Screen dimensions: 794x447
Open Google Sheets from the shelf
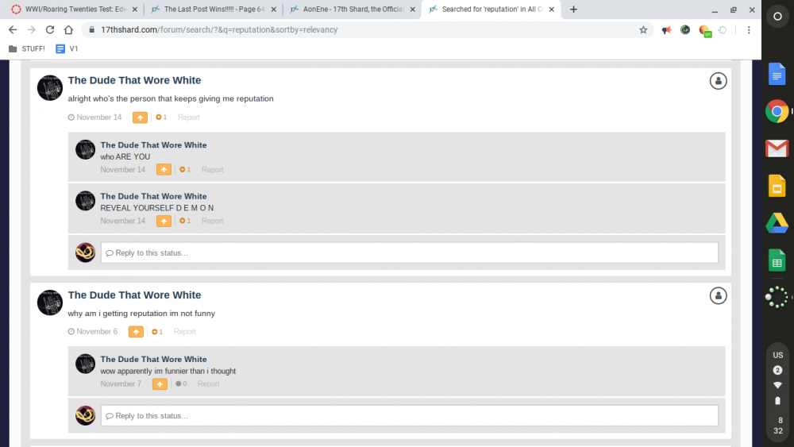(777, 260)
